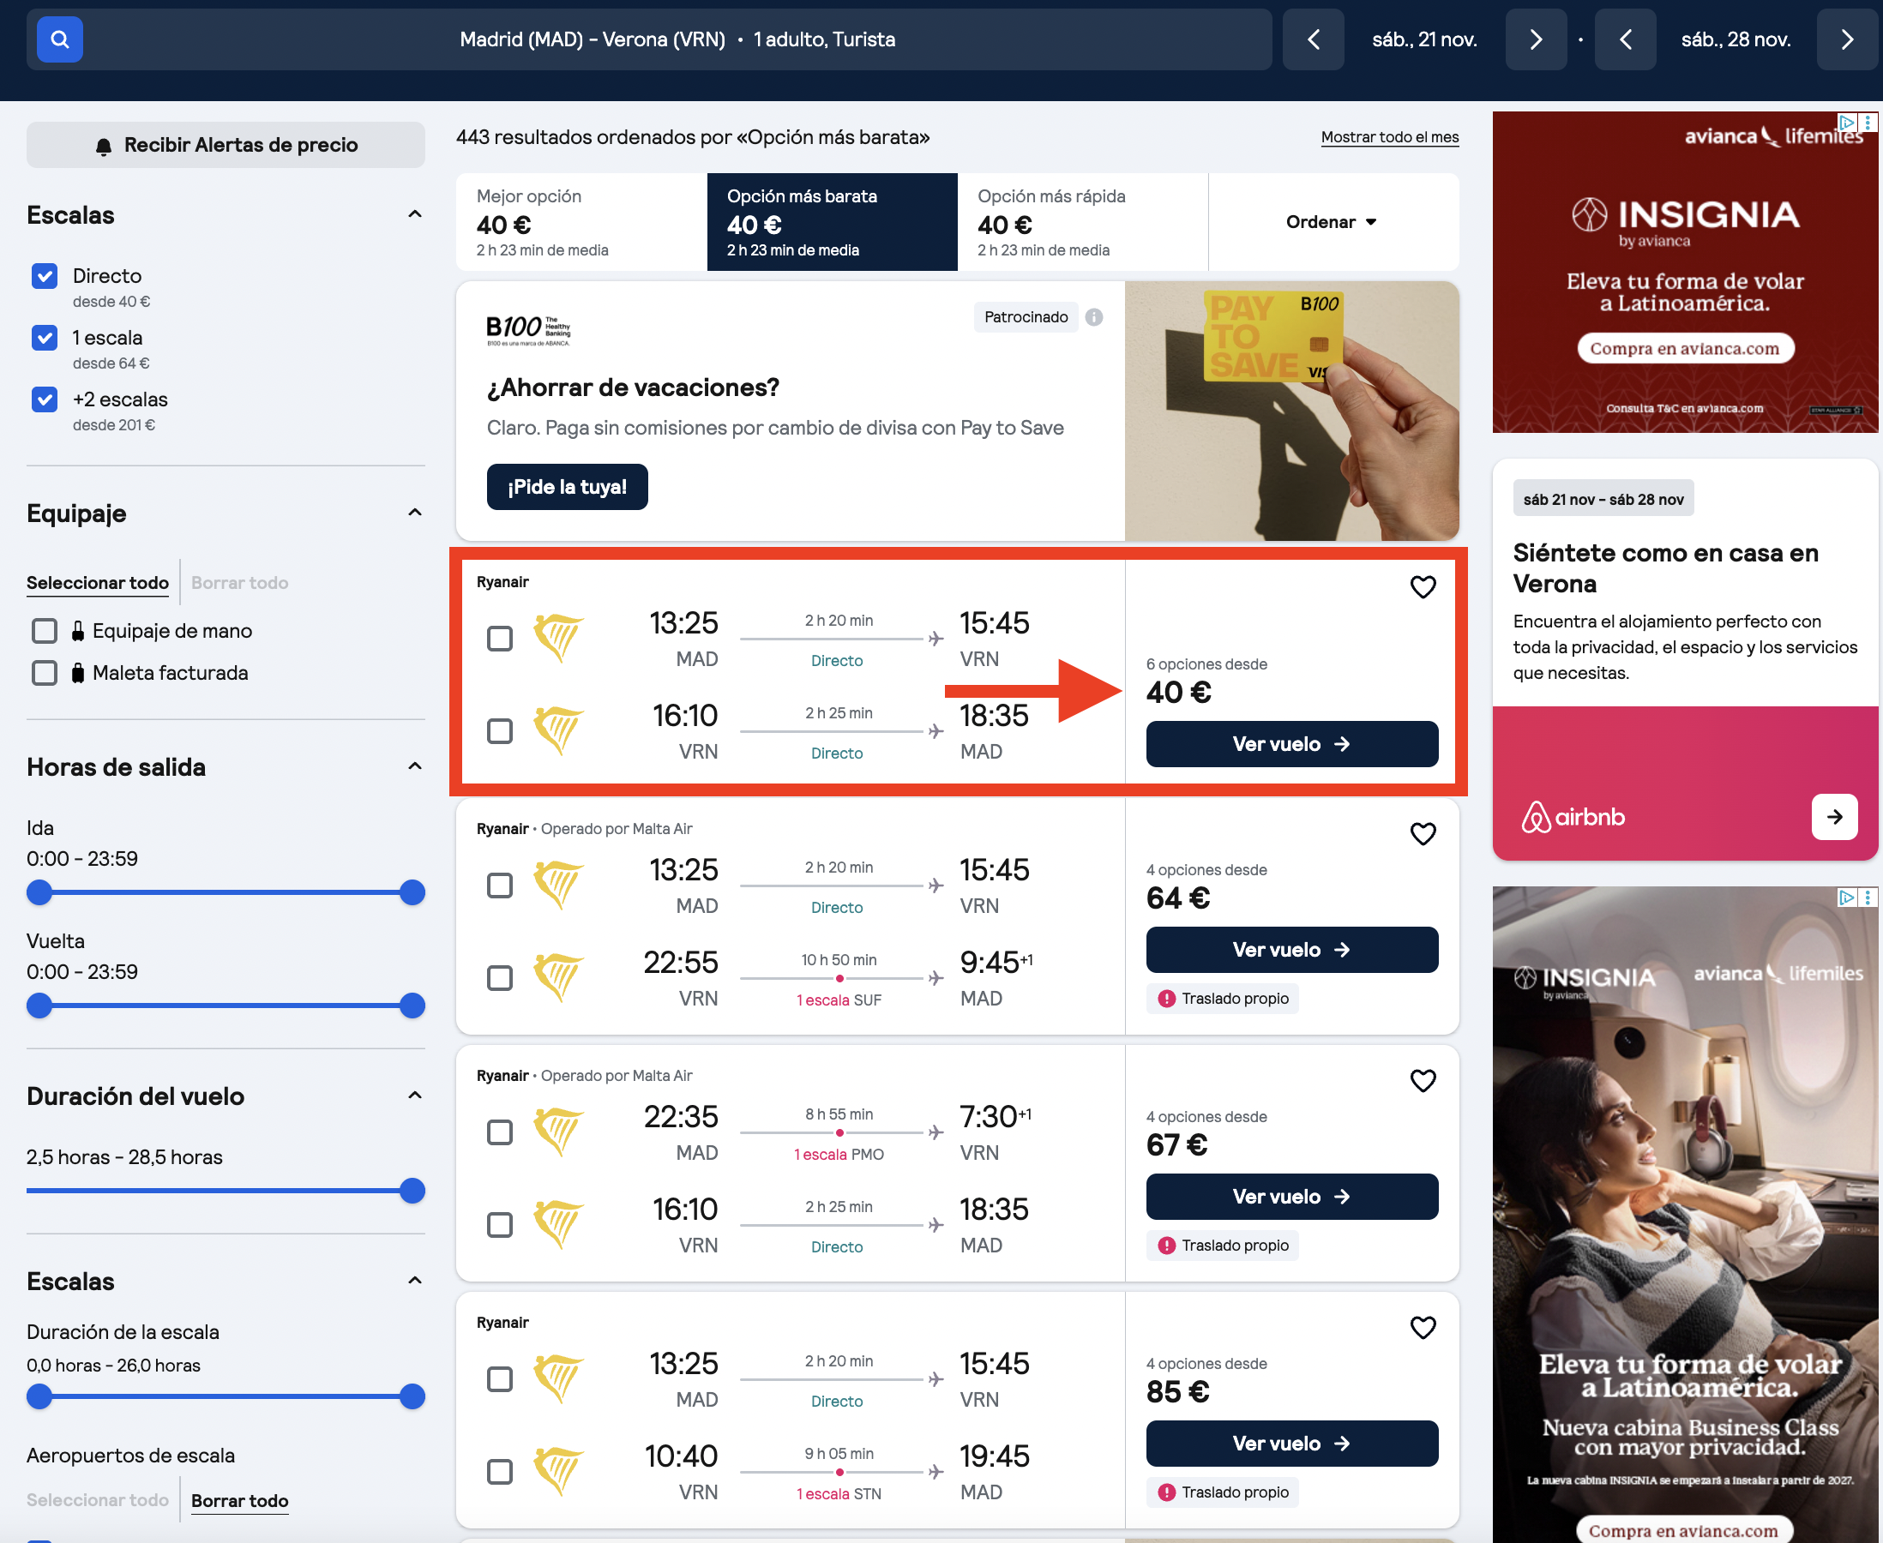Open Mostrar todo el mes link
The image size is (1883, 1543).
pyautogui.click(x=1390, y=138)
